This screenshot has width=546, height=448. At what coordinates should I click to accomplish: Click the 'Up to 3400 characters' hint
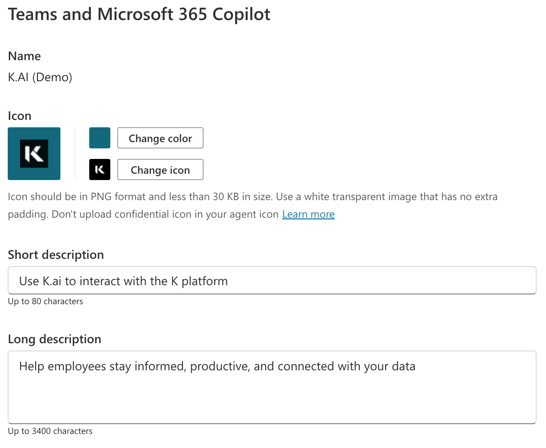[50, 431]
